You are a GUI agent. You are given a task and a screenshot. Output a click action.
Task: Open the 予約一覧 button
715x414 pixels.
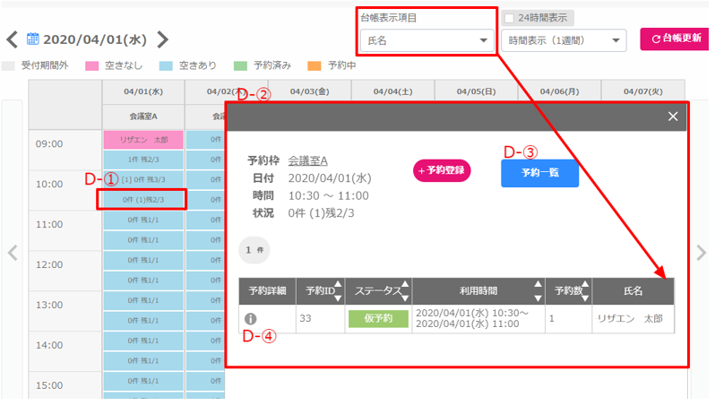(x=539, y=172)
